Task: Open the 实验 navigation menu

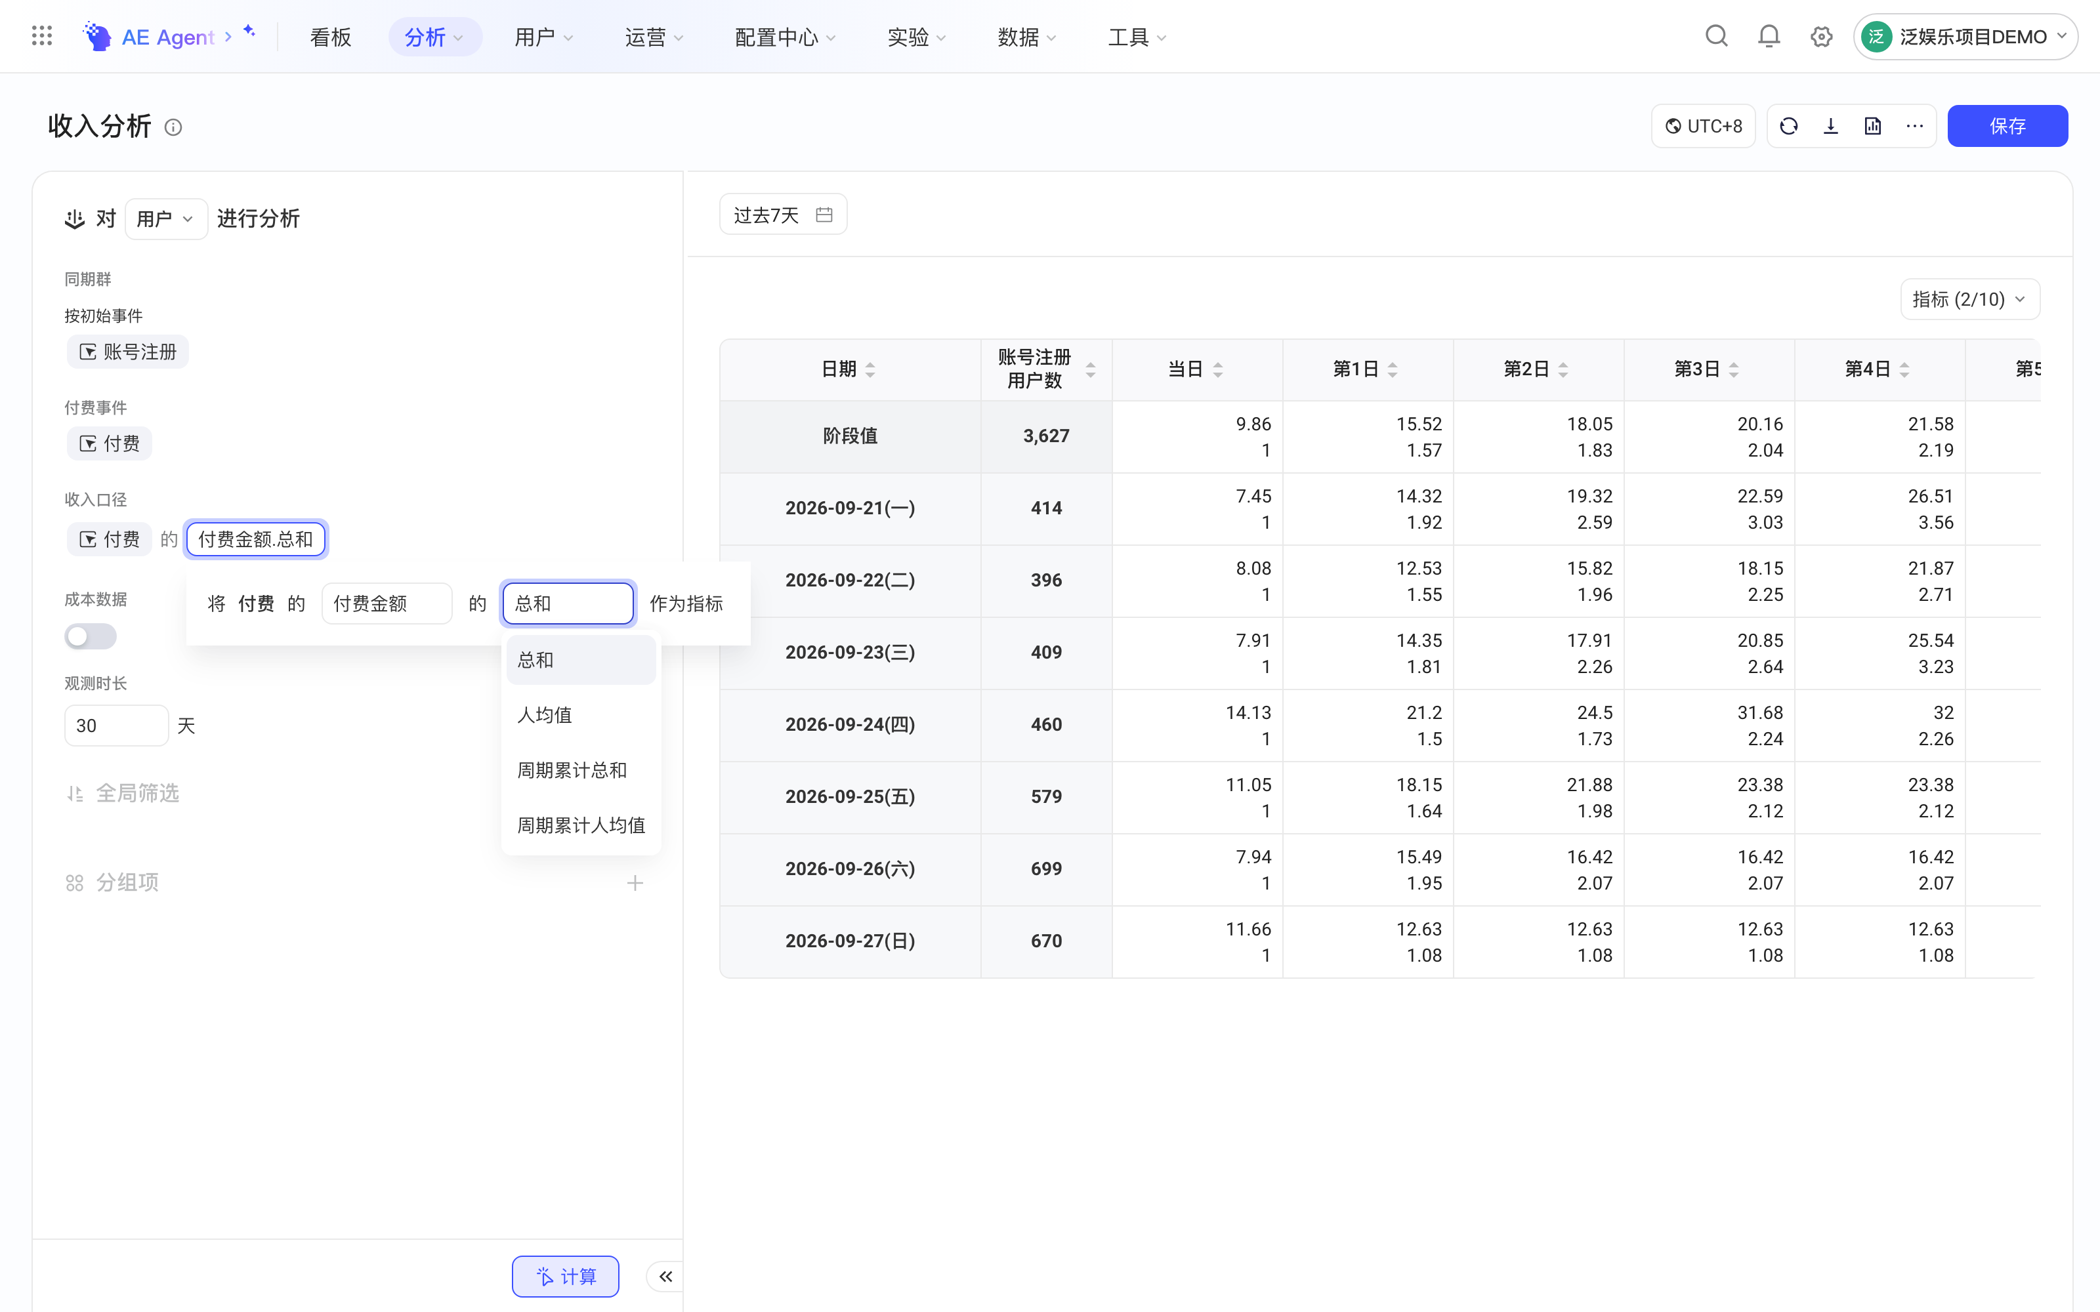Action: tap(916, 37)
